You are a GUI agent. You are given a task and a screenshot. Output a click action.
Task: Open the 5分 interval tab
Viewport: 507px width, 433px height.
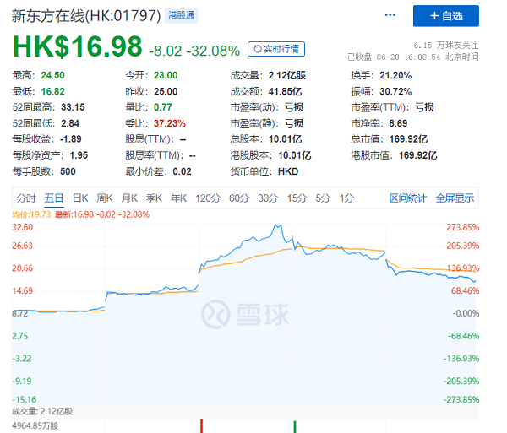323,198
